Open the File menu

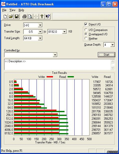pyautogui.click(x=4, y=10)
